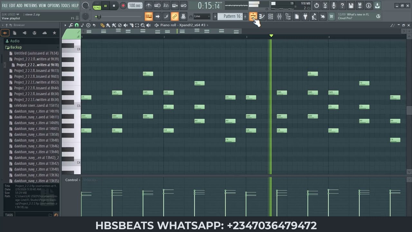The width and height of the screenshot is (412, 232).
Task: Click the export download icon
Action: point(377,5)
